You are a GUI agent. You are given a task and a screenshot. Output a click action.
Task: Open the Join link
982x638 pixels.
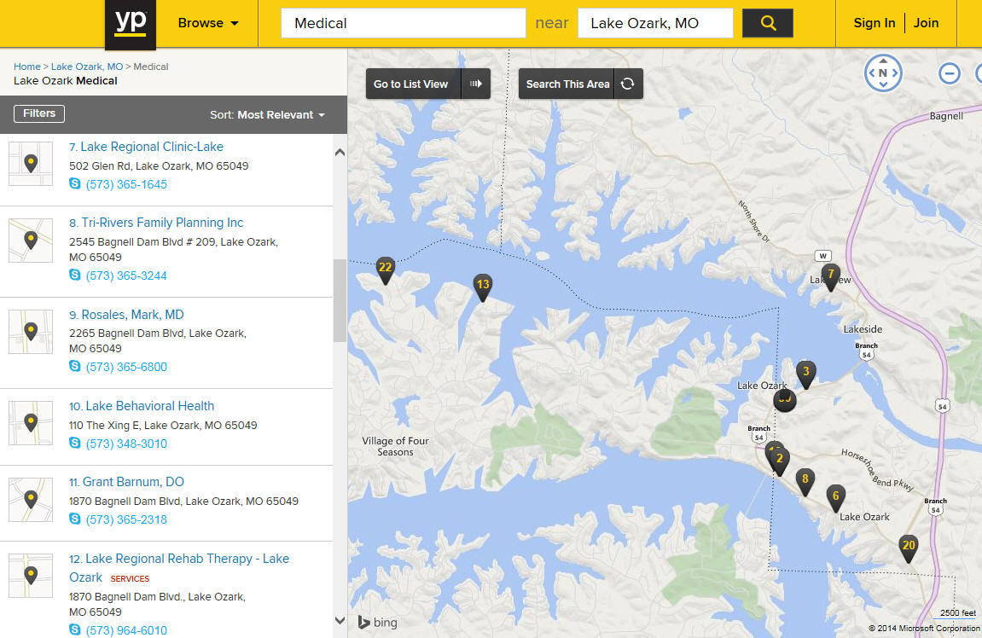pyautogui.click(x=926, y=23)
